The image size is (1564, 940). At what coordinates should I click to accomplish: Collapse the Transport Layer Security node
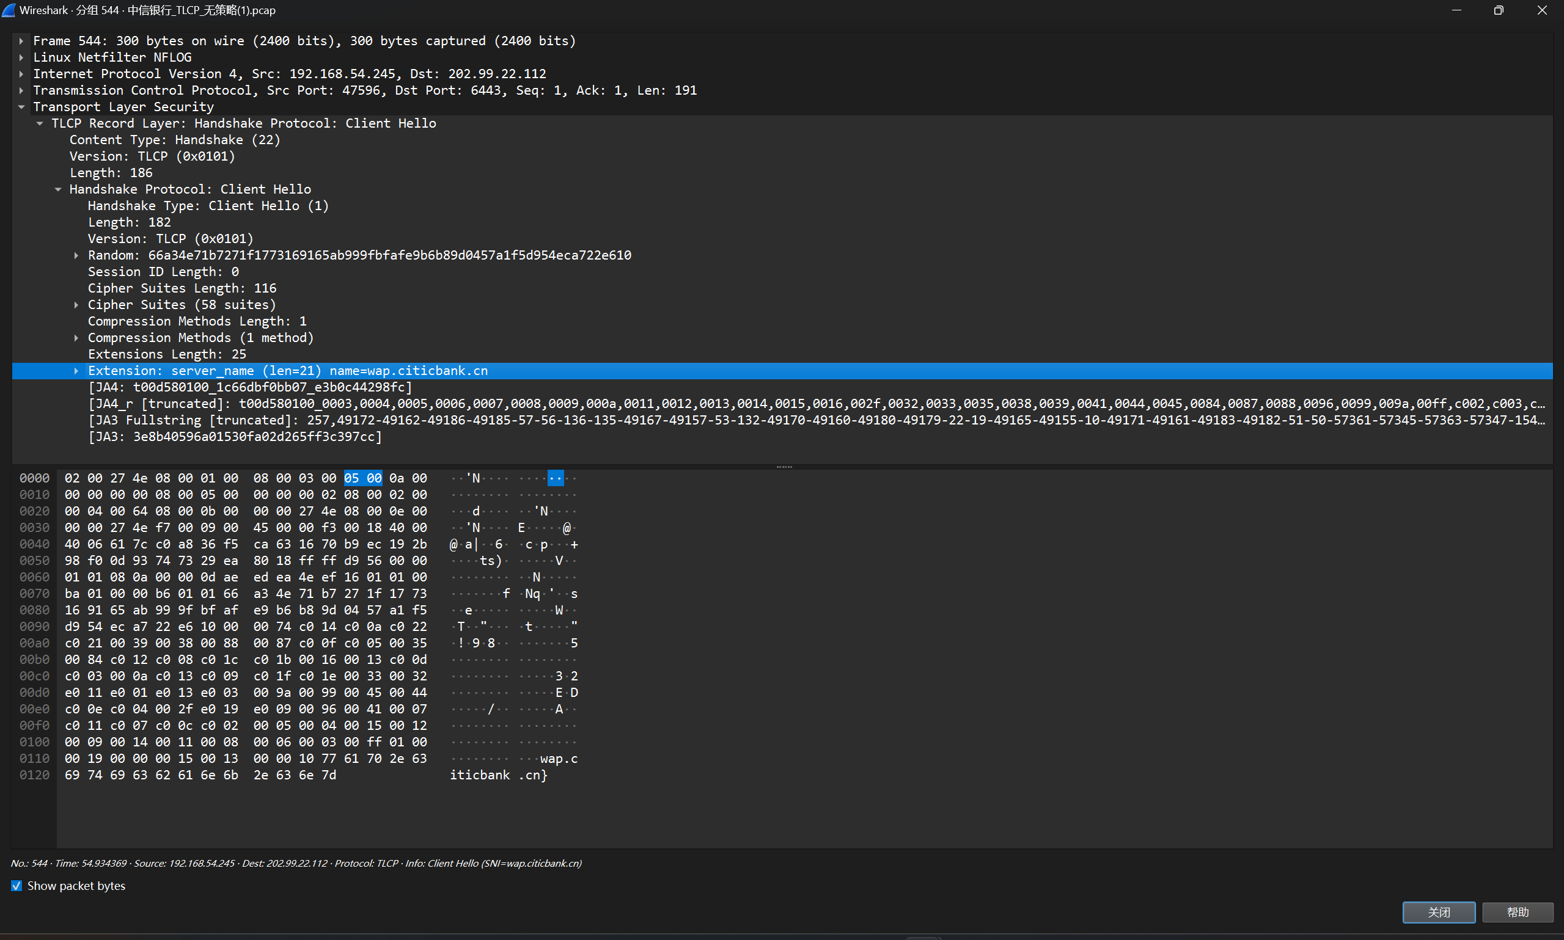21,107
